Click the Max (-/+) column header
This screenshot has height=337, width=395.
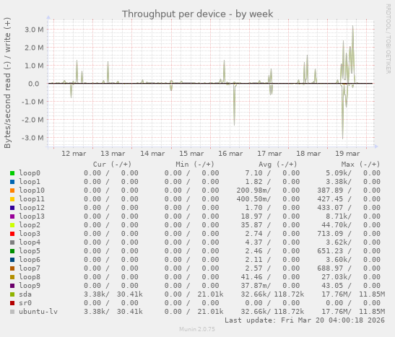(x=360, y=165)
